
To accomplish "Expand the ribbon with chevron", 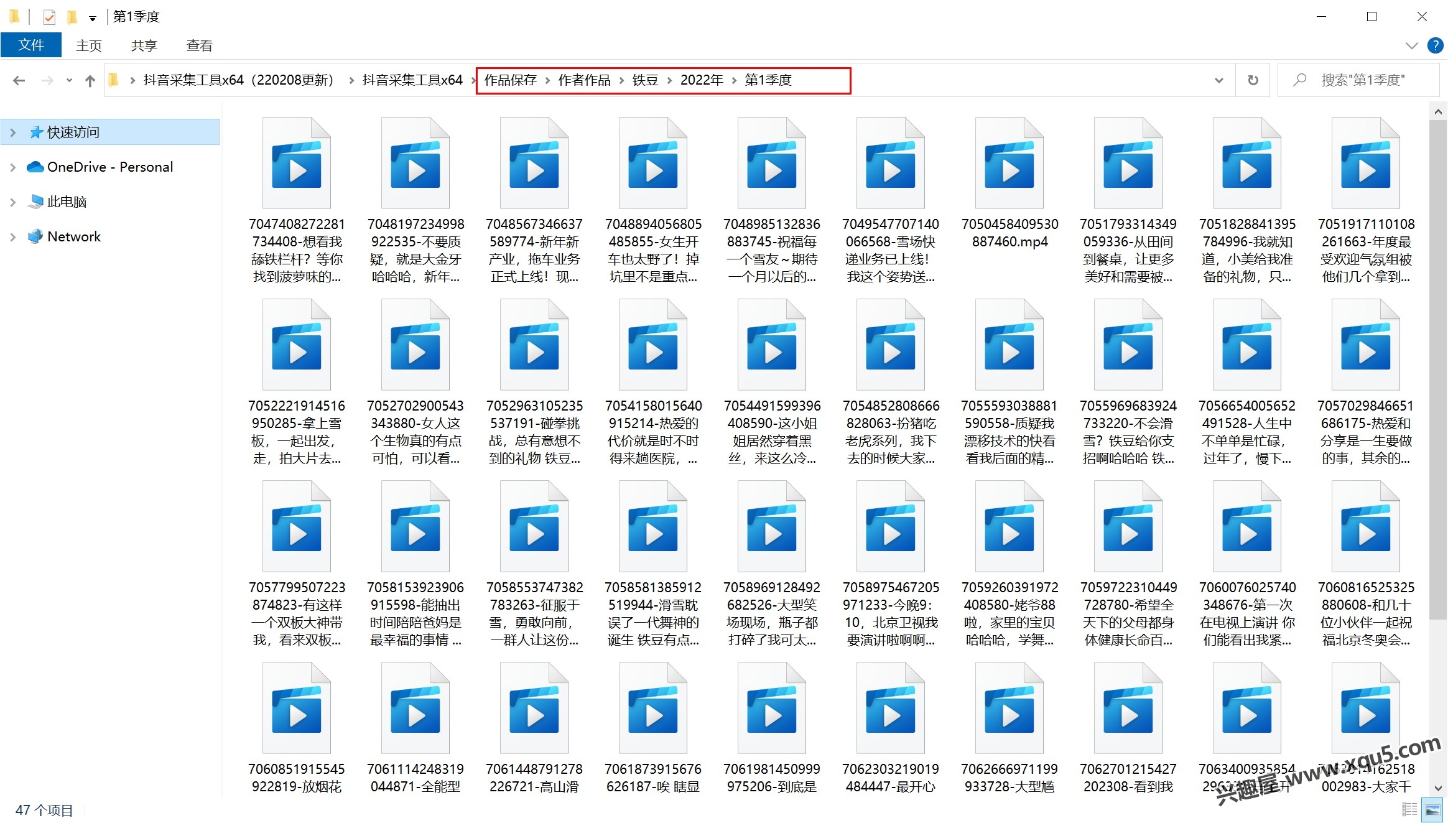I will tap(1411, 45).
